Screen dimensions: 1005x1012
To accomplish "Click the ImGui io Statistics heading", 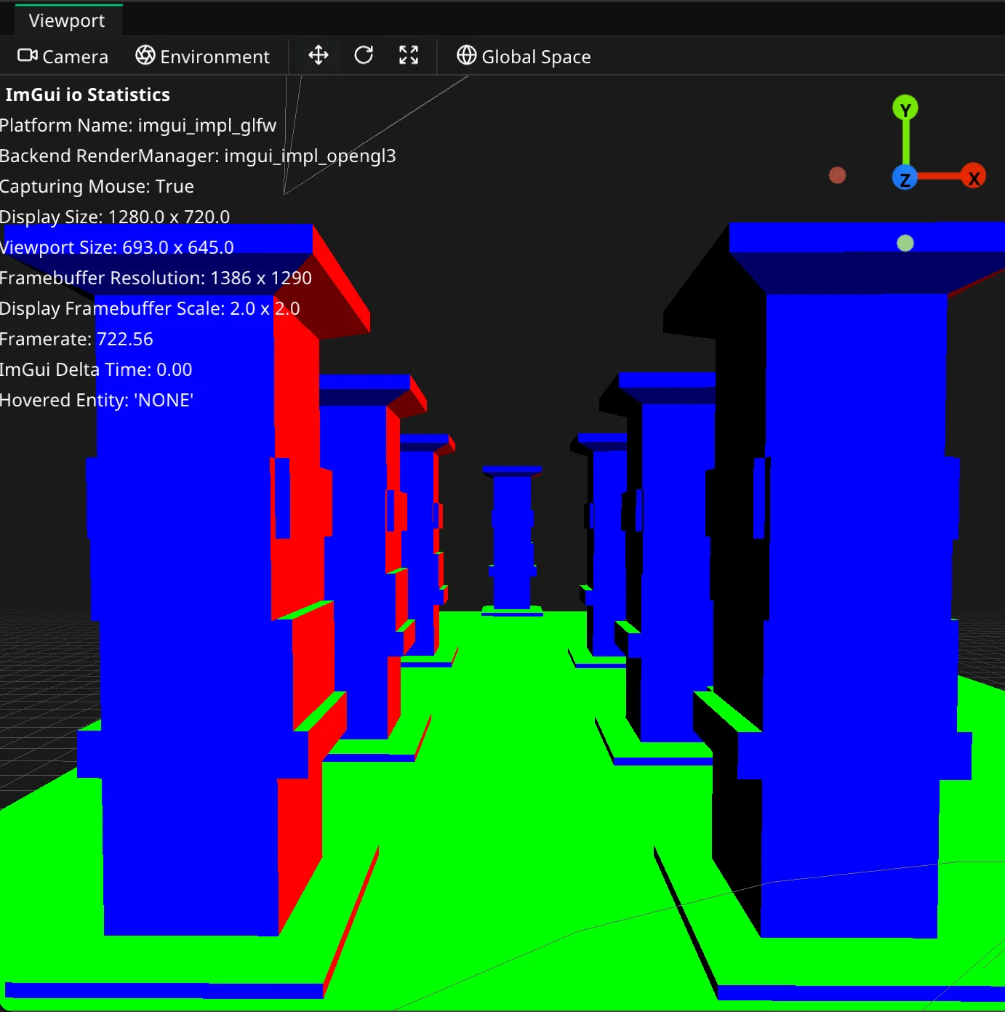I will click(x=88, y=95).
